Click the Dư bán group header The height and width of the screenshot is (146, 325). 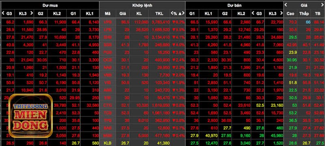pyautogui.click(x=234, y=5)
